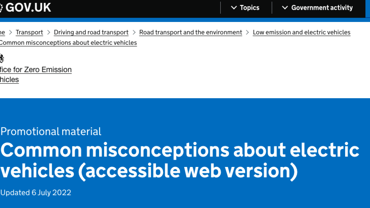
Task: Click the Updated 6 July 2022 text
Action: pos(36,193)
